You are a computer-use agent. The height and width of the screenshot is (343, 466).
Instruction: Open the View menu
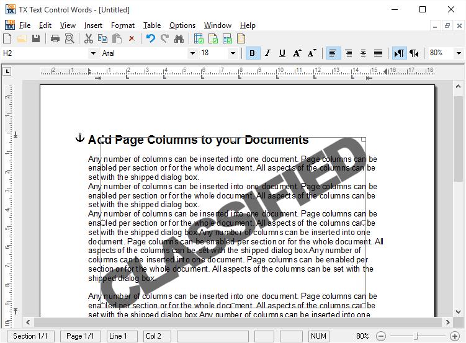pos(68,25)
